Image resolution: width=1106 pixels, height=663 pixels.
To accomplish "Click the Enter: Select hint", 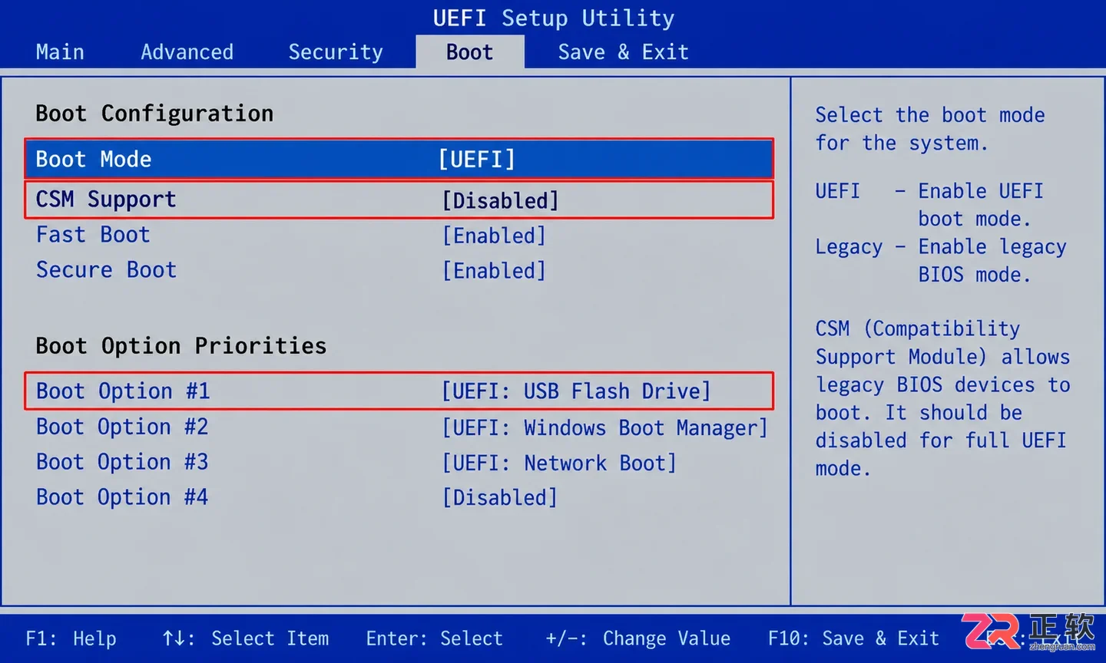I will 434,638.
